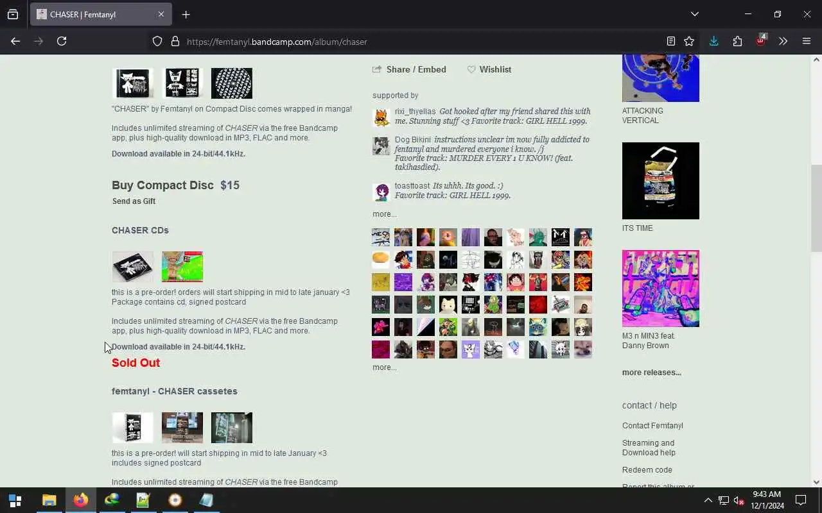This screenshot has width=822, height=513.
Task: Open the Firefox View icon in the tab bar
Action: 13,14
